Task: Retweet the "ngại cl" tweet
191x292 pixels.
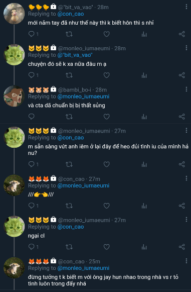Action: (69, 247)
